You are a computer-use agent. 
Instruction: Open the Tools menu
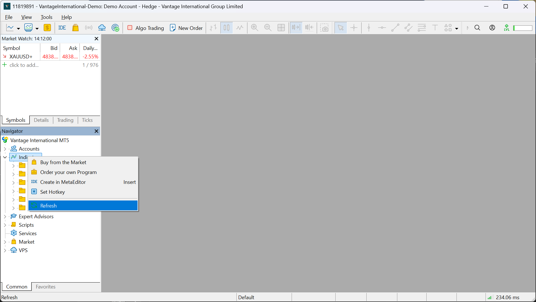46,17
